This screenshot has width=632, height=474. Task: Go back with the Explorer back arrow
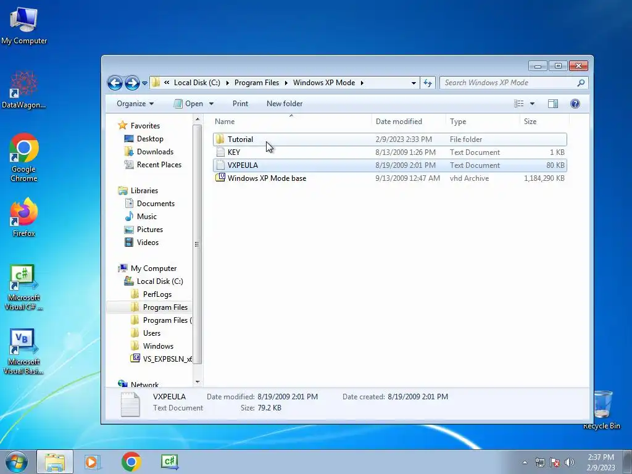pos(115,83)
